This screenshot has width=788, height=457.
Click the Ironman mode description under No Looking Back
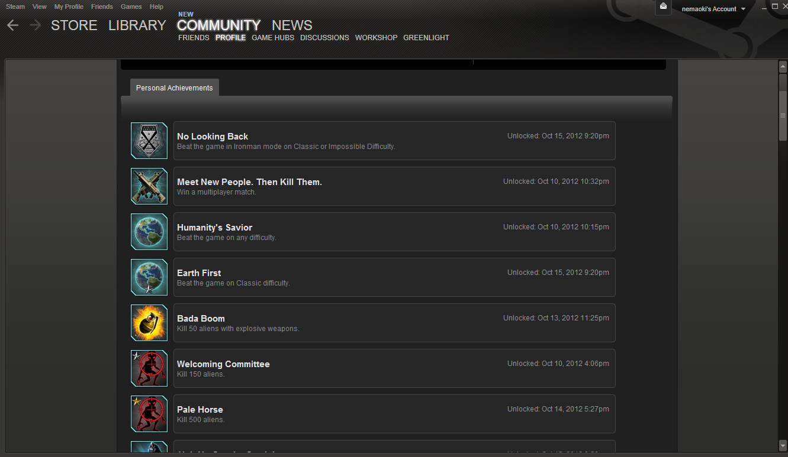click(286, 147)
